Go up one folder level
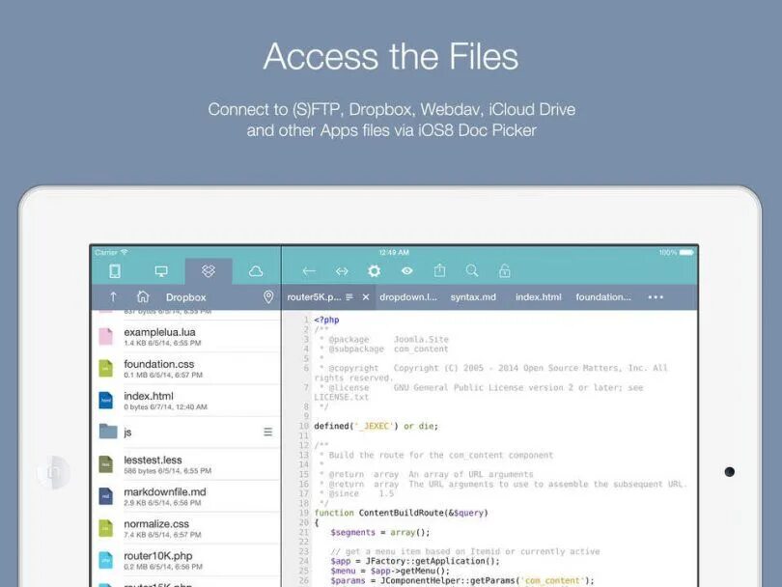The image size is (782, 587). coord(113,296)
